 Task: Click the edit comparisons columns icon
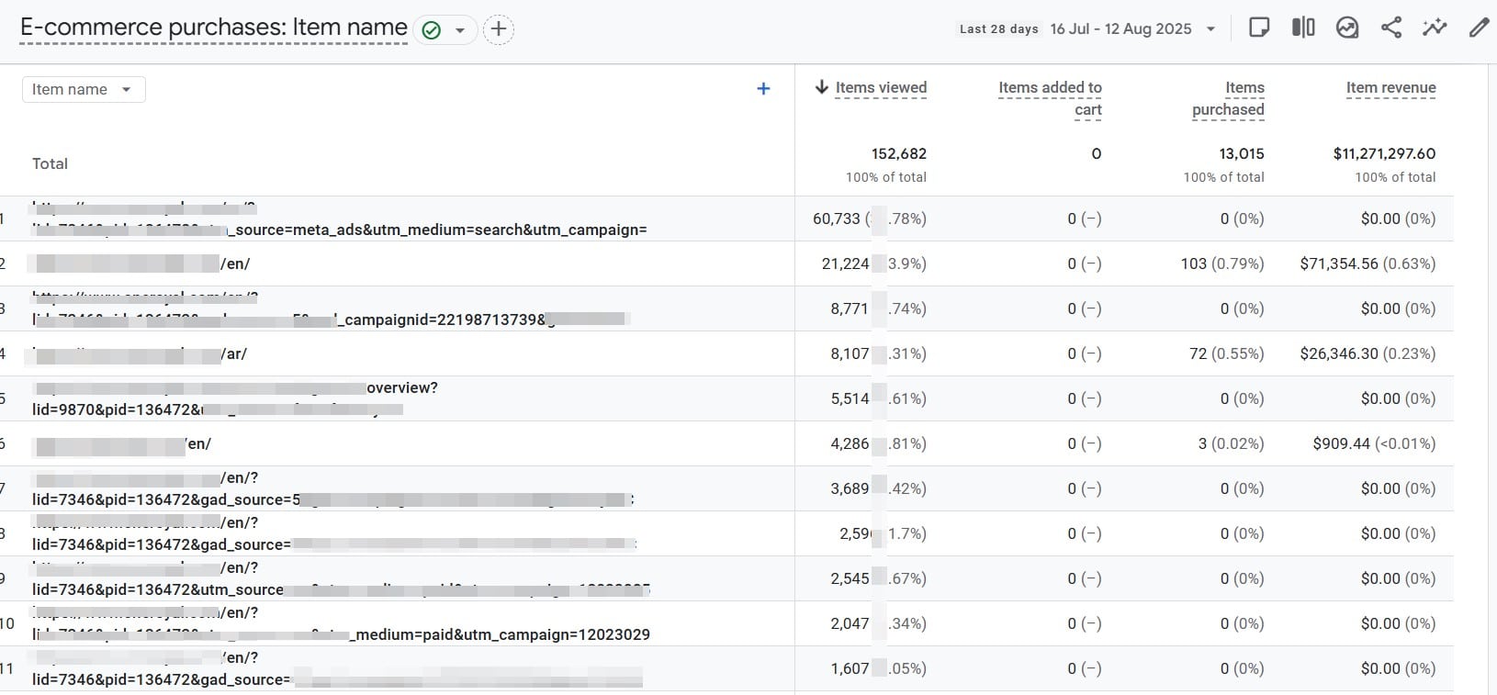click(x=1303, y=28)
